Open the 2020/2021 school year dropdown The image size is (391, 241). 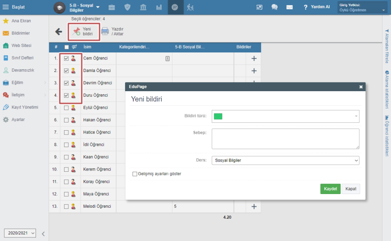(x=20, y=233)
